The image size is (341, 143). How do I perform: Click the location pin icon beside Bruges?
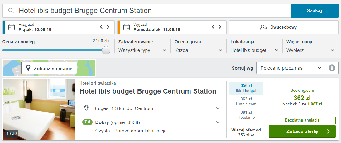tap(86, 108)
